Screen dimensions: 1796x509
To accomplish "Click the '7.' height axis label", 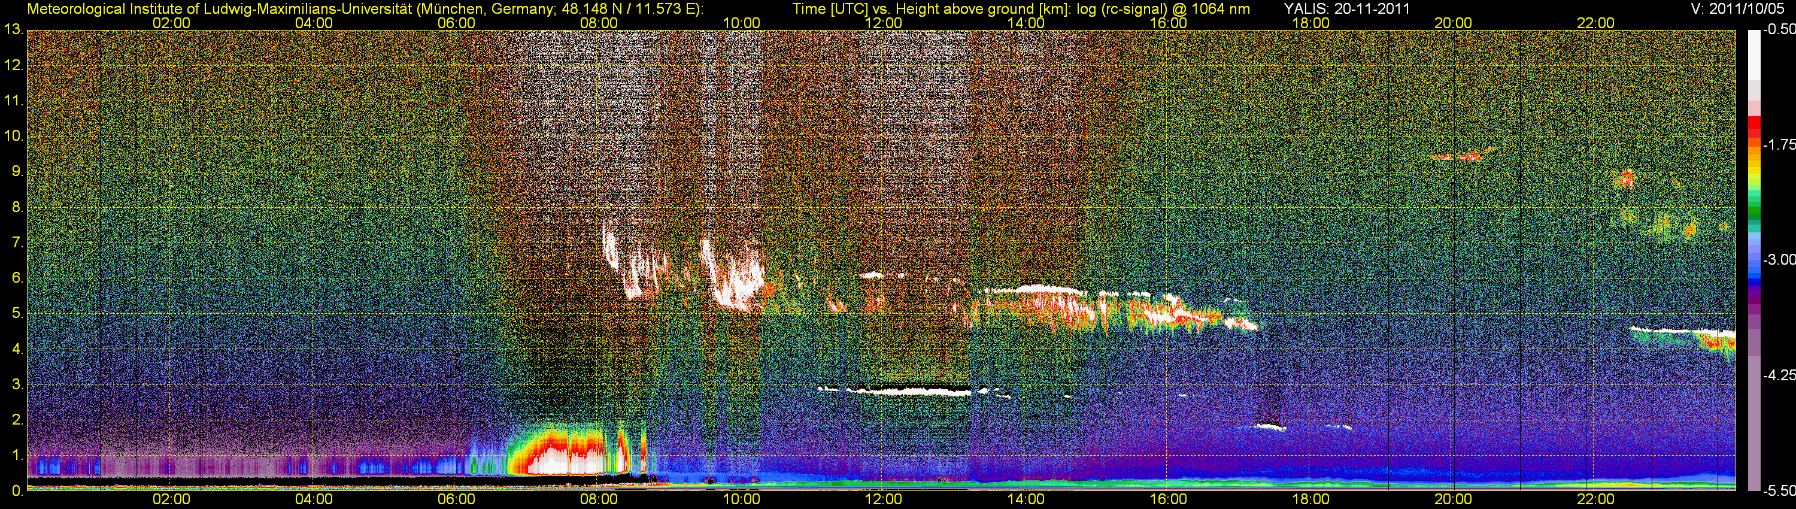I will click(17, 243).
